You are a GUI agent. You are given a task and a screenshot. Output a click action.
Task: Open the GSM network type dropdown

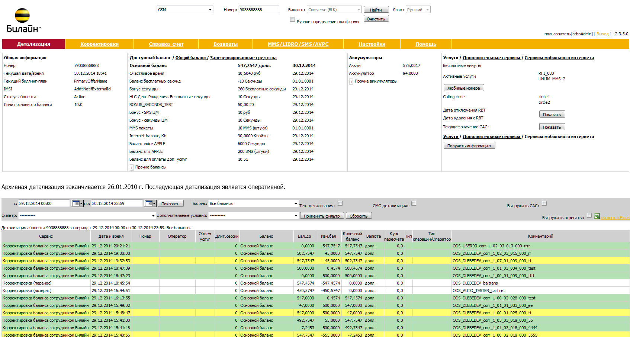tap(185, 10)
